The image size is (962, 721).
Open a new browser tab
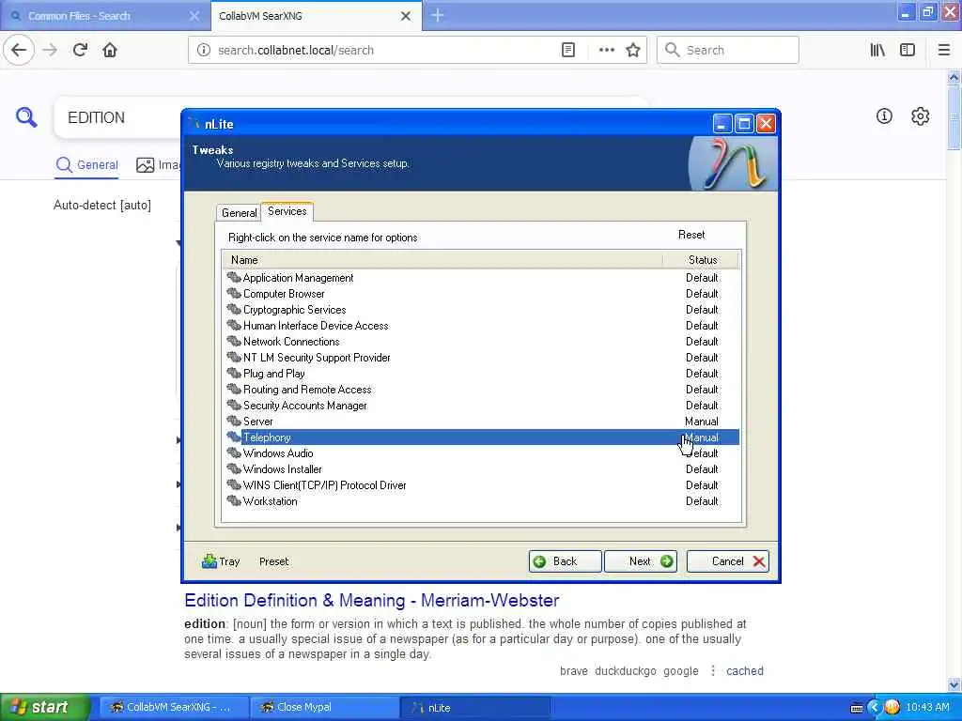(x=438, y=15)
